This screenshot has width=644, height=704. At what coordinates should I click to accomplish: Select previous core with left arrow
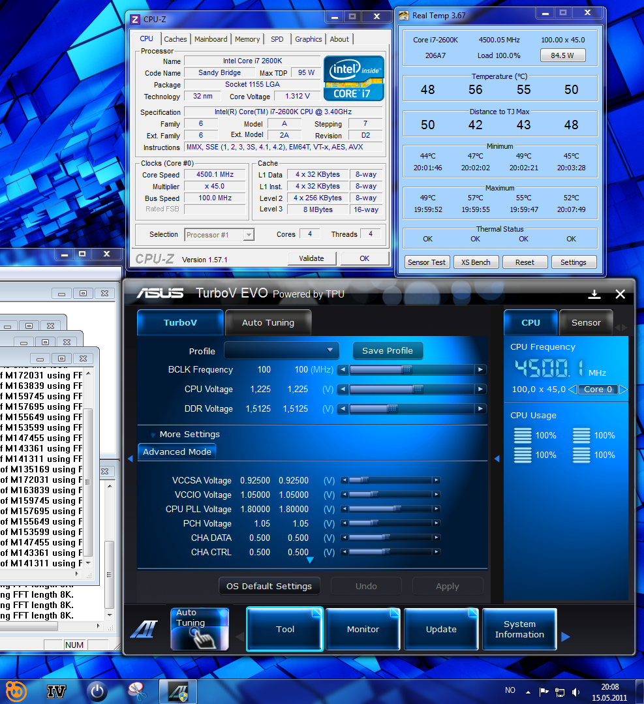573,390
